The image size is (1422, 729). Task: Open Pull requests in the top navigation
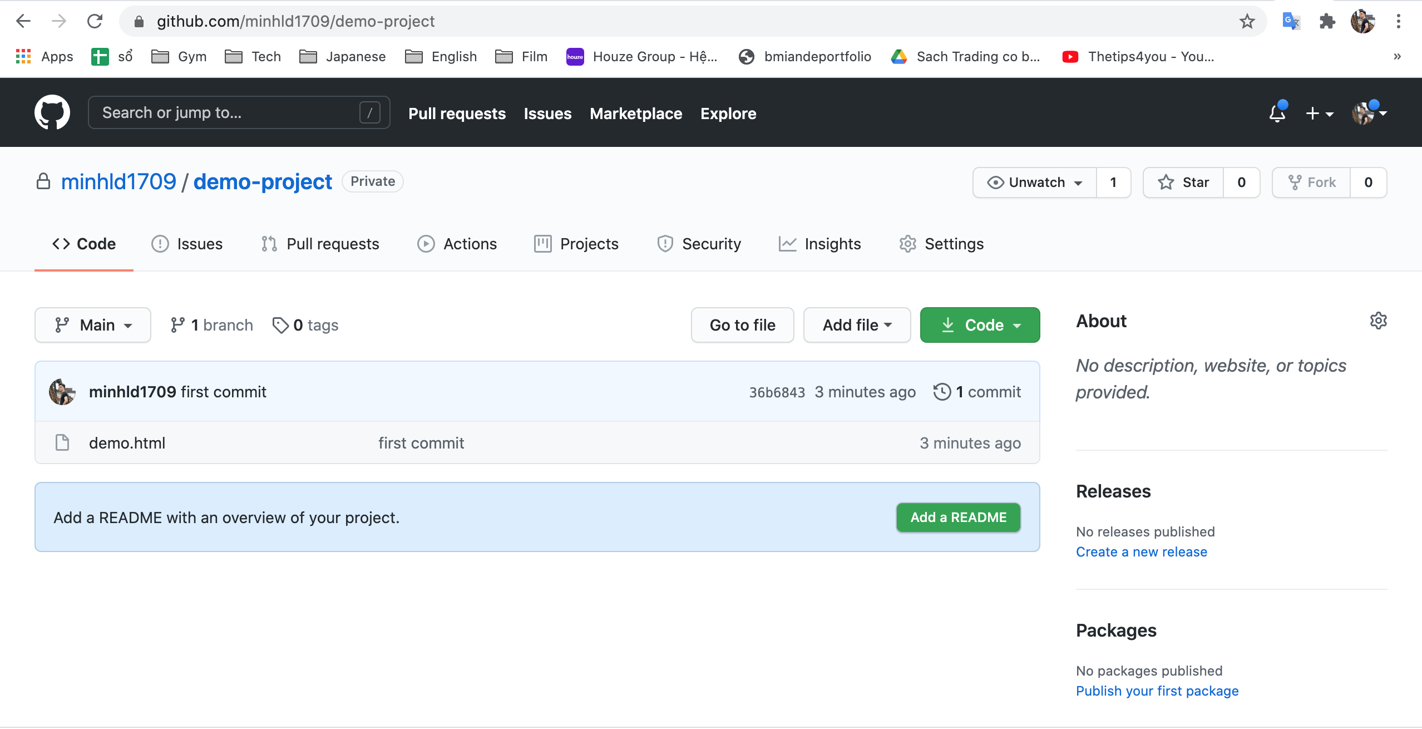click(457, 114)
